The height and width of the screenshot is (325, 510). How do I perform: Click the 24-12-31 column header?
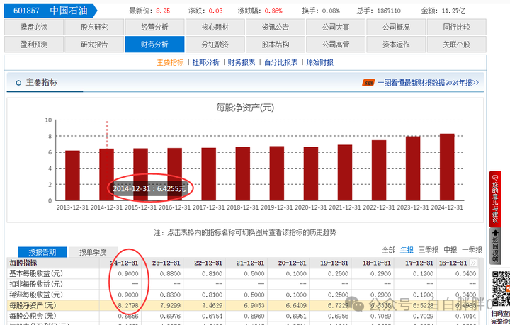(124, 263)
